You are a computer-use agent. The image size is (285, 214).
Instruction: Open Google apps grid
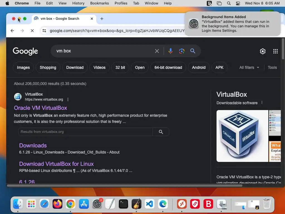pyautogui.click(x=275, y=51)
